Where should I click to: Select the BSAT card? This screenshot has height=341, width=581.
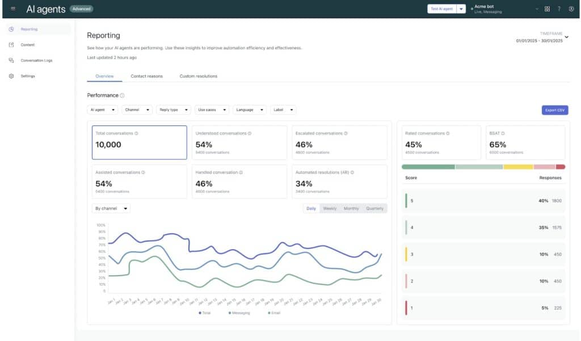[525, 142]
